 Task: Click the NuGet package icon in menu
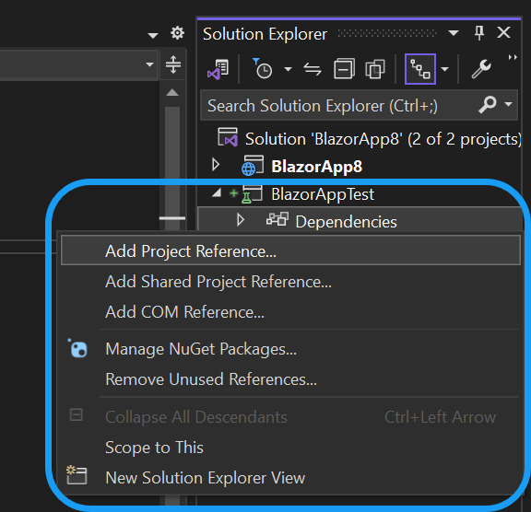(x=77, y=348)
